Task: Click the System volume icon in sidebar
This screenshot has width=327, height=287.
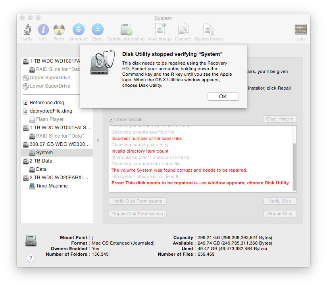Action: [x=32, y=153]
